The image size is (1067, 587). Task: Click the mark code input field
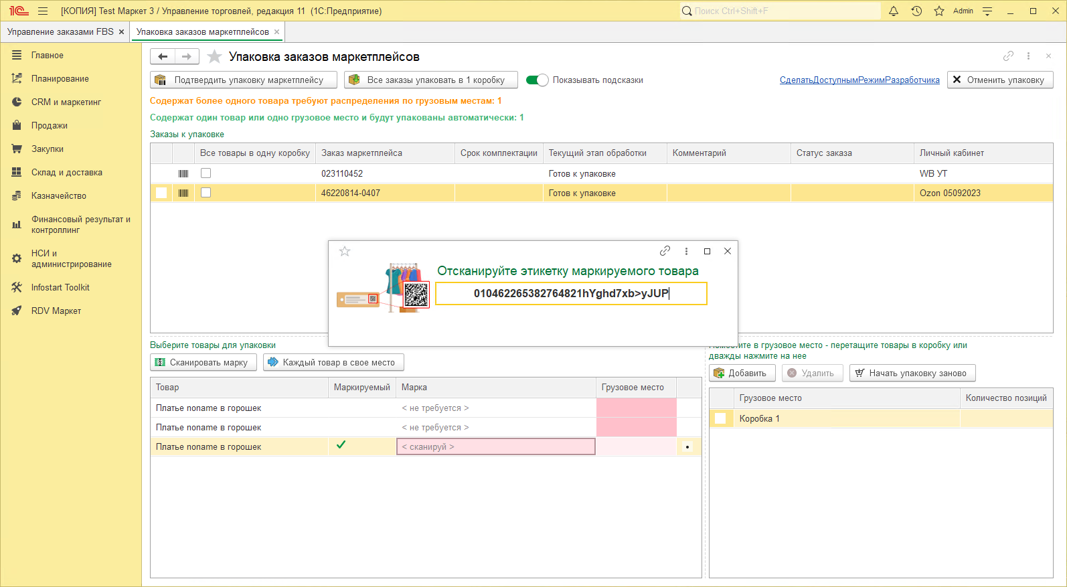(x=571, y=293)
